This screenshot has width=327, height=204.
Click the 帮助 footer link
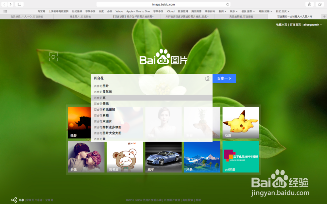point(198,200)
